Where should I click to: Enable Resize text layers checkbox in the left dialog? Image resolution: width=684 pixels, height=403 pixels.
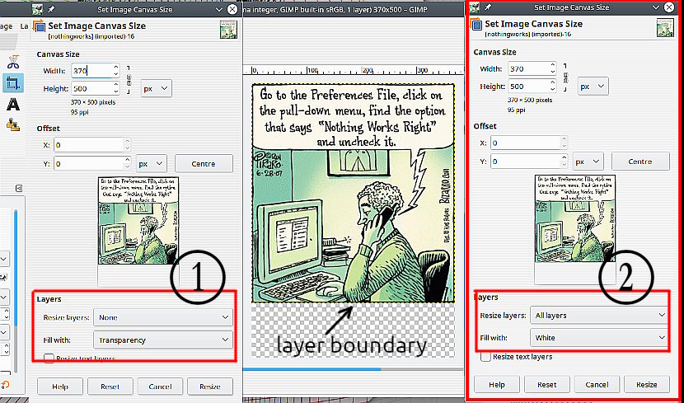(x=49, y=359)
